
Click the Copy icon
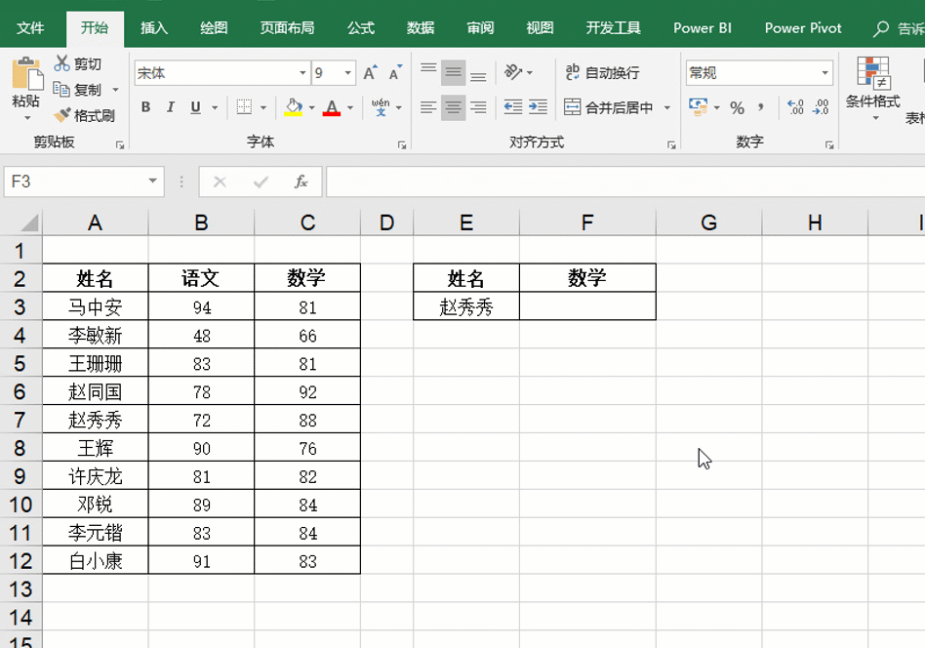click(61, 89)
